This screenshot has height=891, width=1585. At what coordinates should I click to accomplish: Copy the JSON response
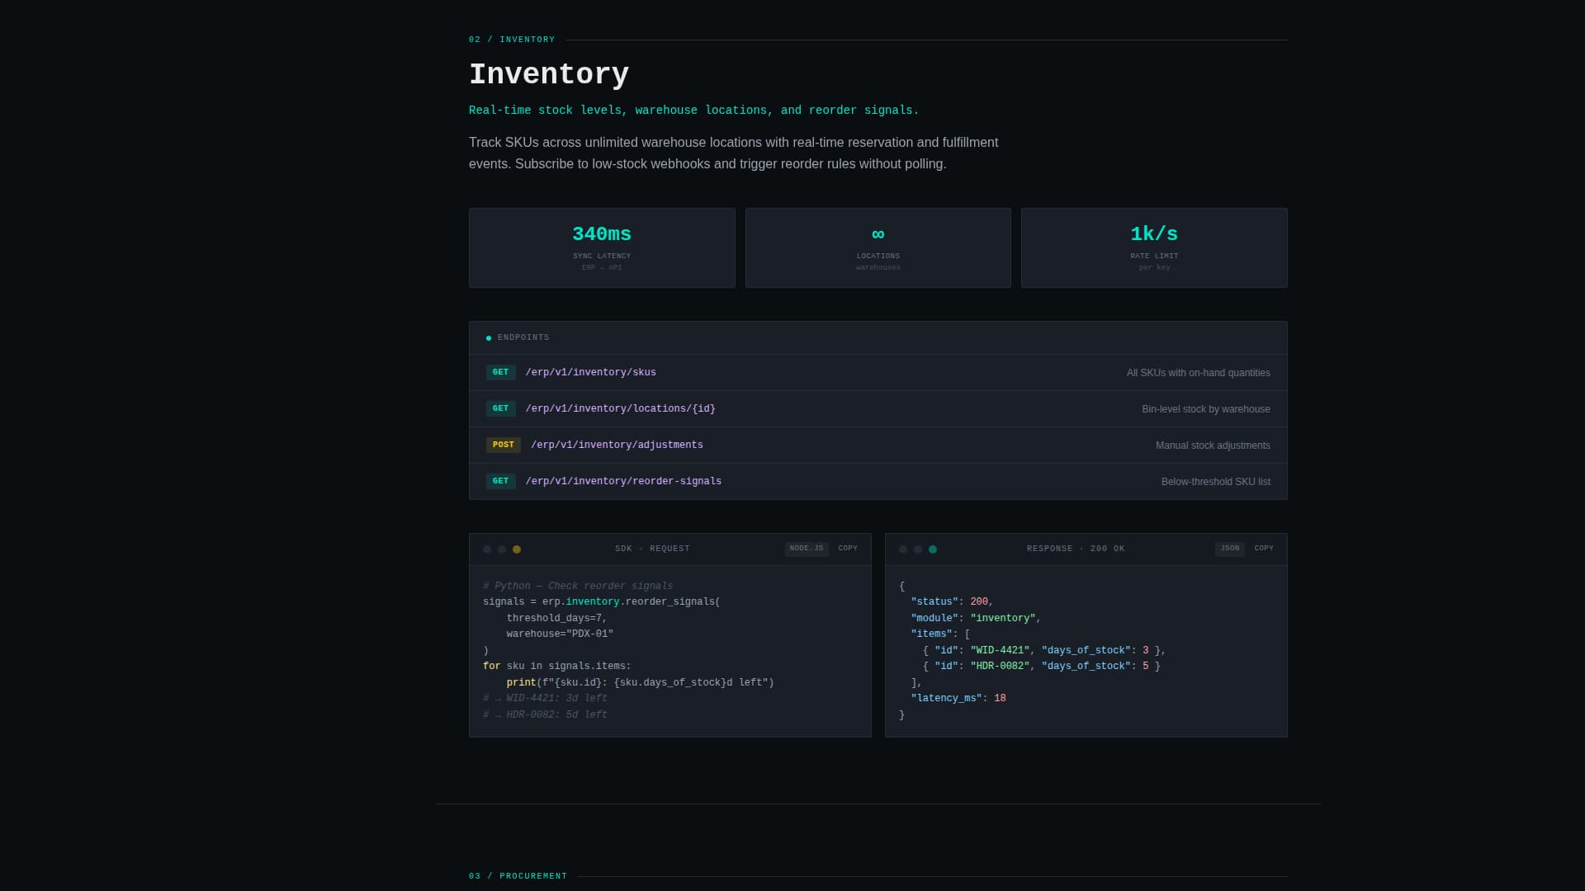(x=1264, y=549)
